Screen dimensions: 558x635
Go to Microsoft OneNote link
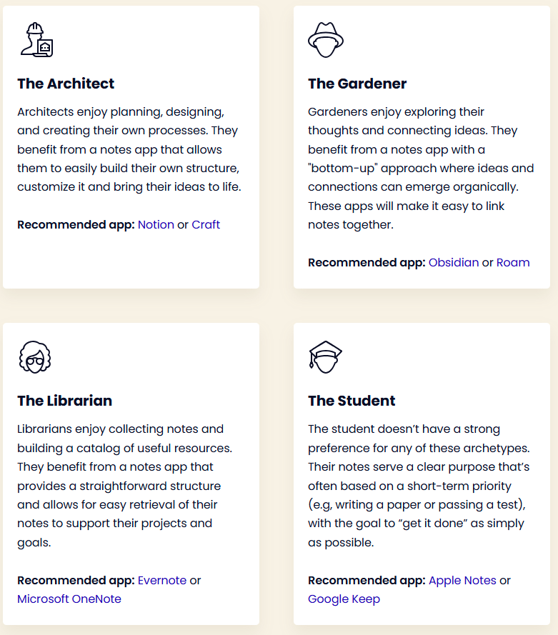tap(69, 599)
